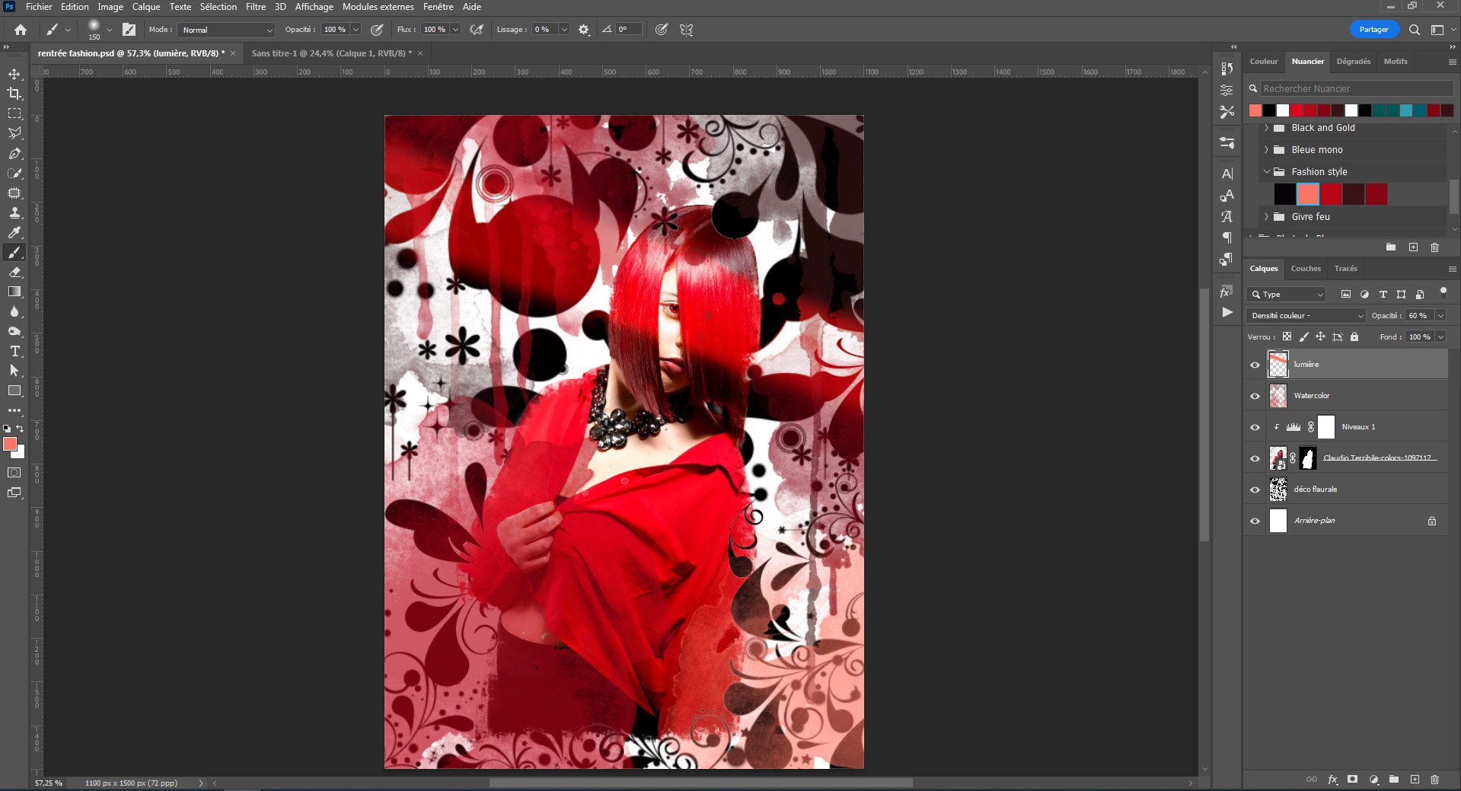The width and height of the screenshot is (1461, 791).
Task: Toggle lock transparent pixels
Action: (1287, 336)
